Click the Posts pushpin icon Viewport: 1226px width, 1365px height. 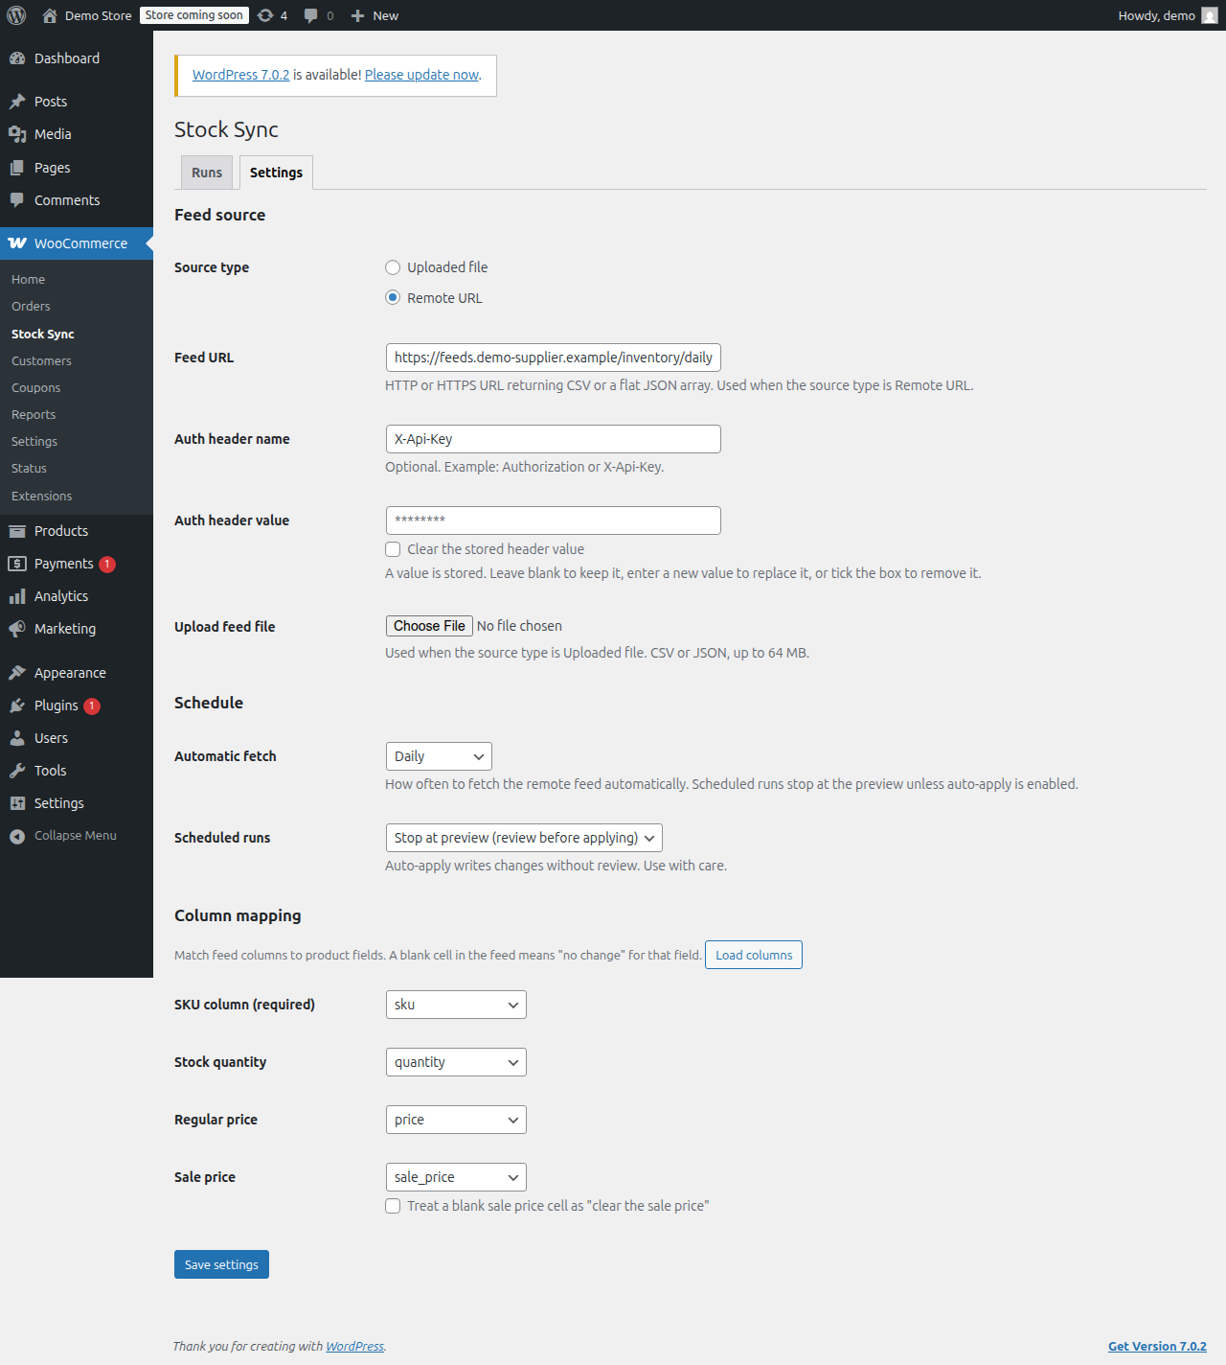17,102
